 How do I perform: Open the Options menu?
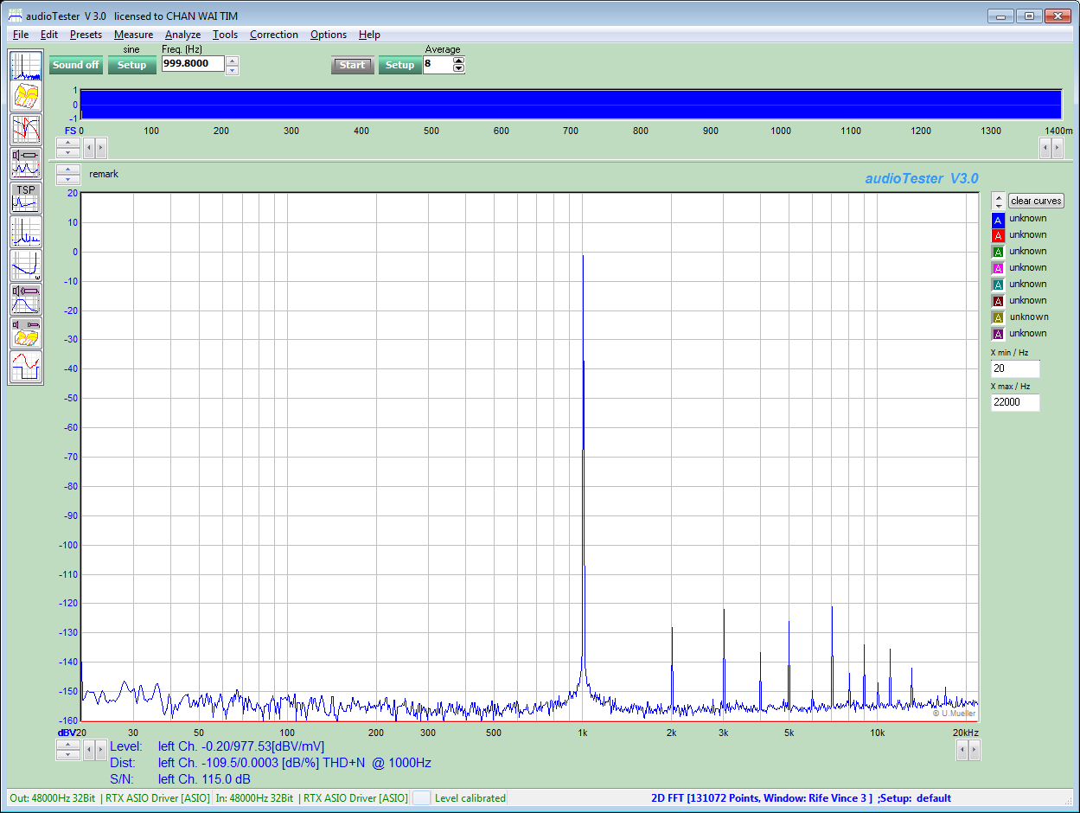click(x=329, y=35)
